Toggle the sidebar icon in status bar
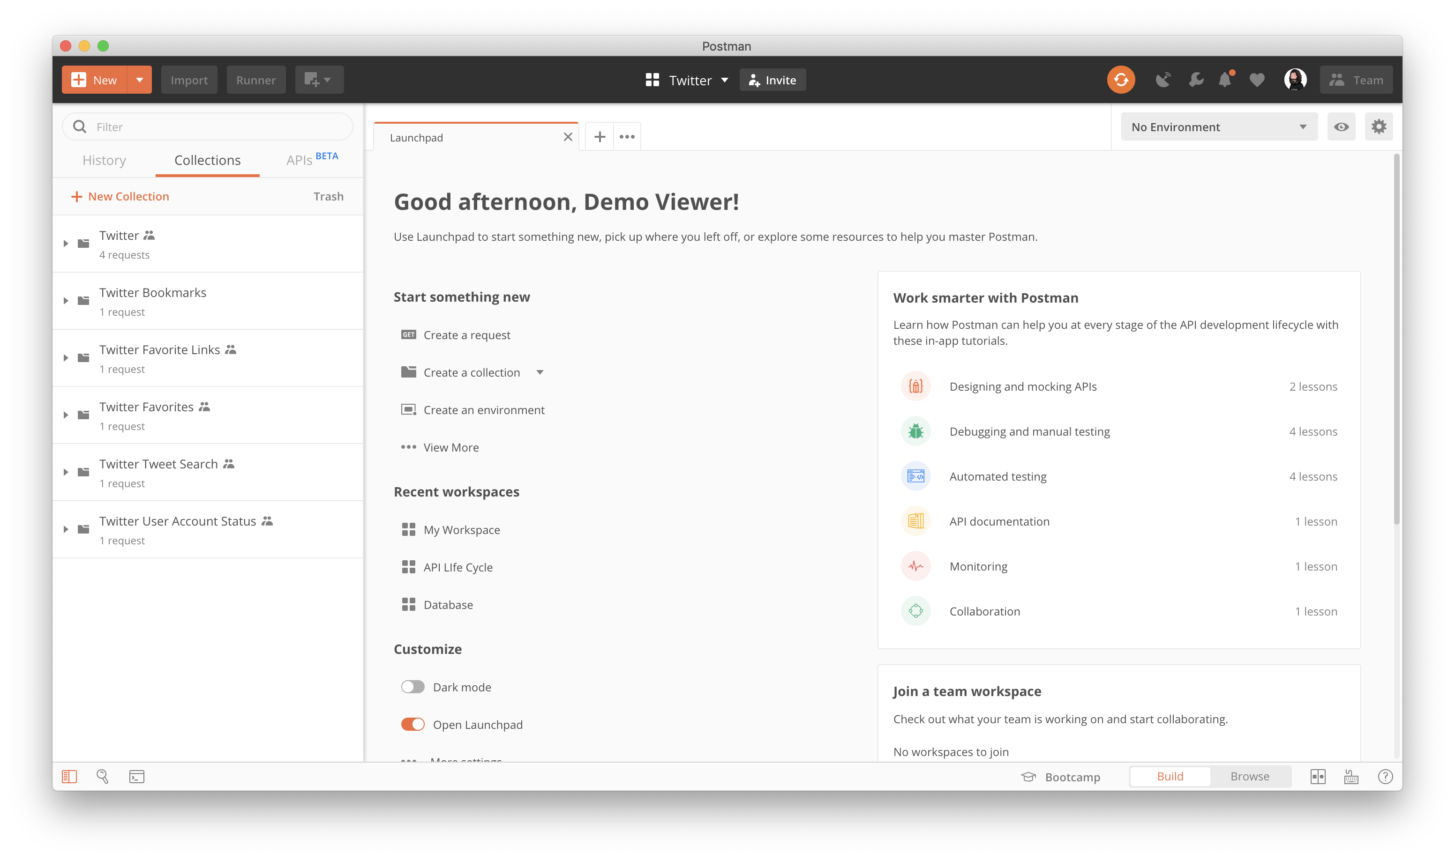 click(x=69, y=777)
